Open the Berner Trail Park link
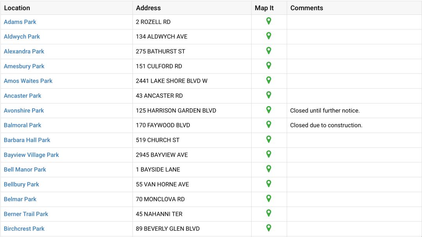Image resolution: width=422 pixels, height=237 pixels. (x=26, y=214)
